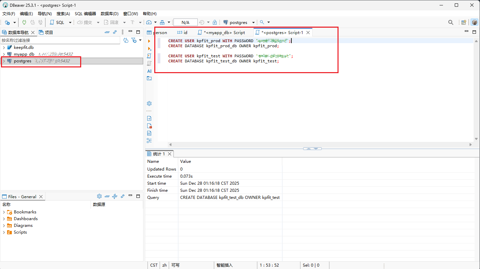Switch to the *<myapp_db> Script tab
The height and width of the screenshot is (269, 480).
221,32
